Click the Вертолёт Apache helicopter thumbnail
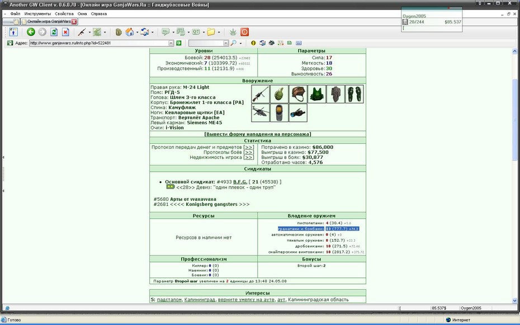Image resolution: width=520 pixels, height=325 pixels. tap(261, 113)
